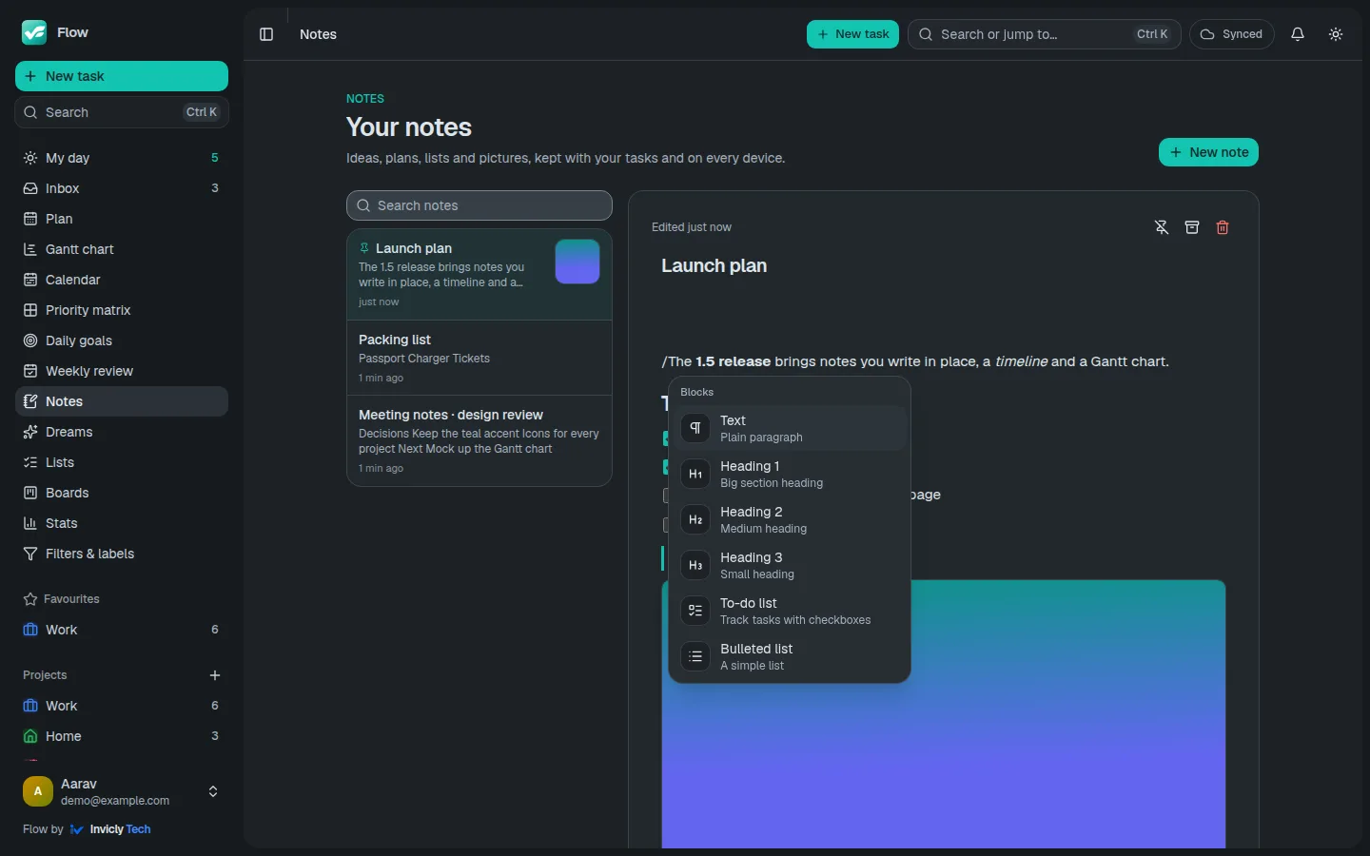Open the Plan view

coord(122,219)
